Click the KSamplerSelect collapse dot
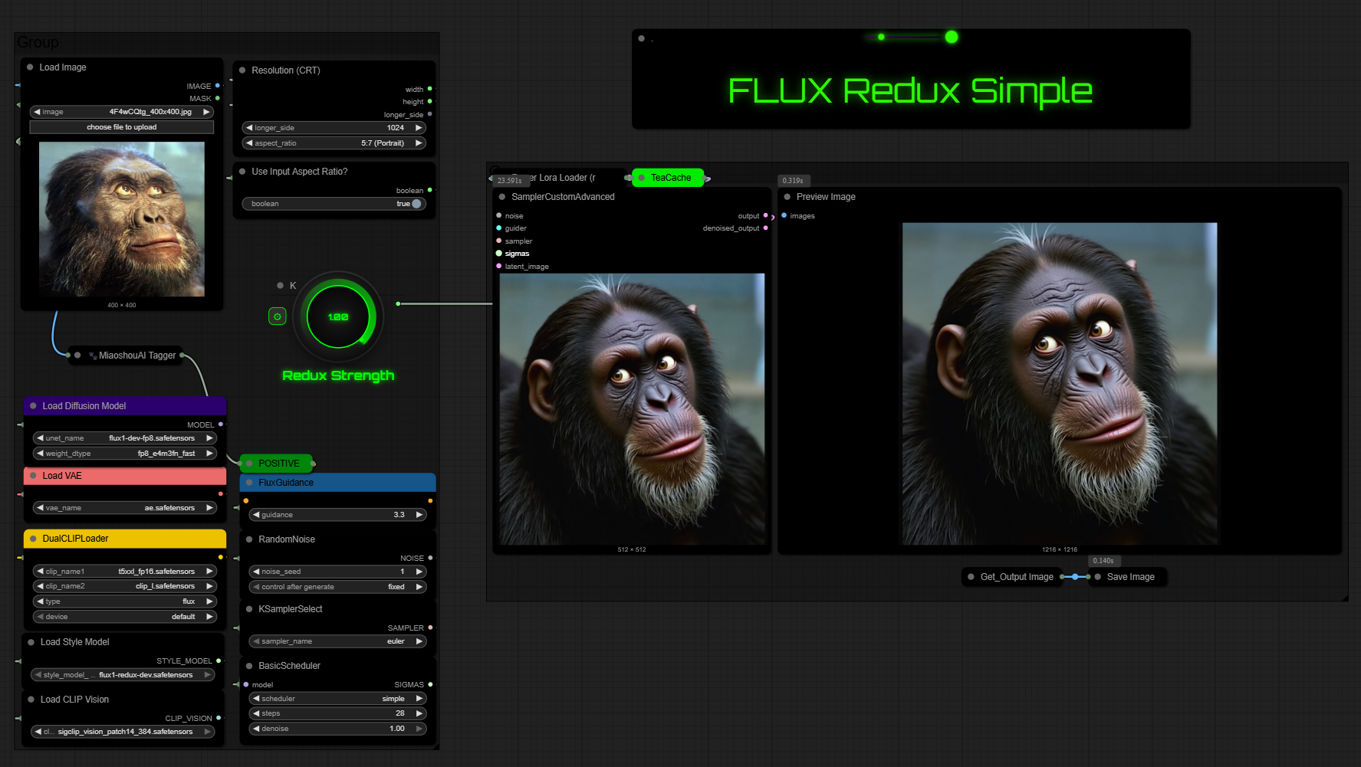The image size is (1361, 767). 249,609
